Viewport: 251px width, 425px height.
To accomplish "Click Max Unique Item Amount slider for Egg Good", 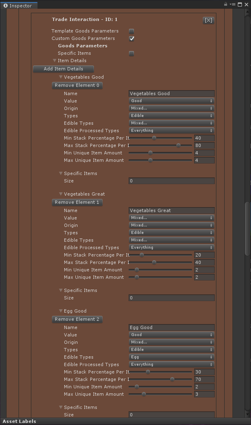I will [x=160, y=395].
